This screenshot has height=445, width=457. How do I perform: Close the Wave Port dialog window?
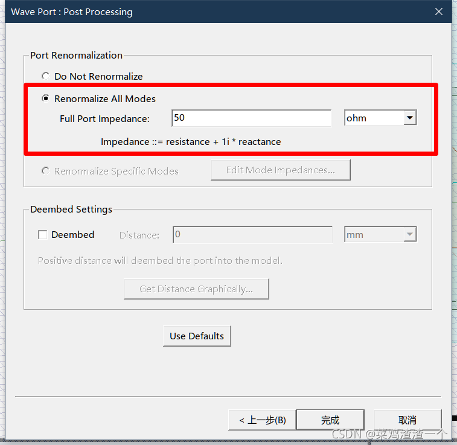(x=439, y=11)
